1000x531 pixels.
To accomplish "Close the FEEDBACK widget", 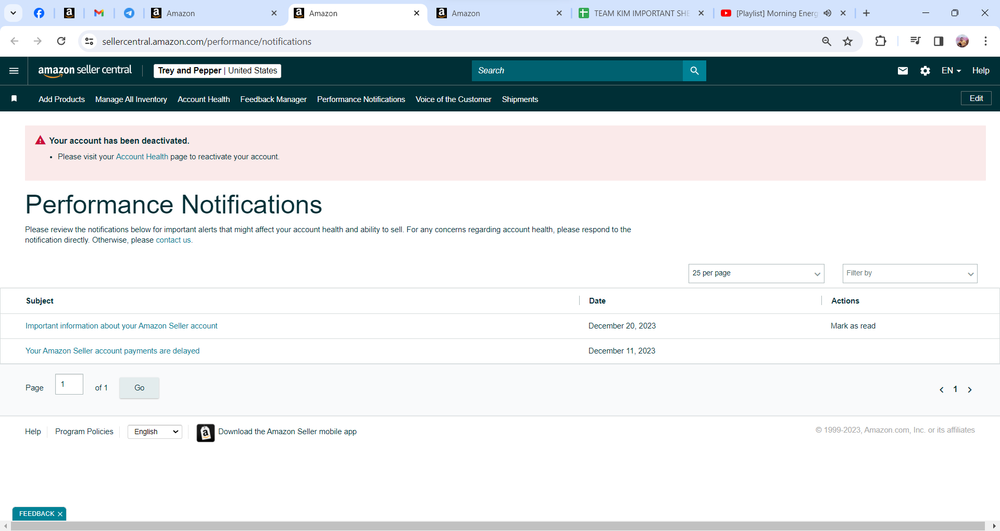I will tap(60, 514).
